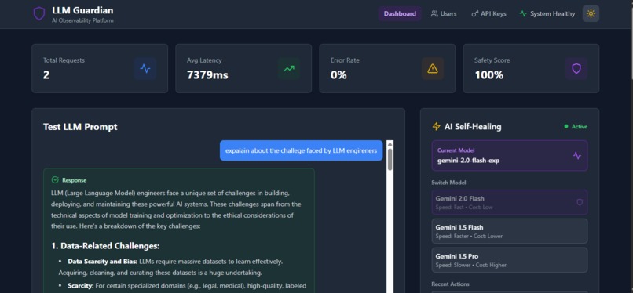Click the Safety Score value 100%
The width and height of the screenshot is (633, 293).
(488, 75)
